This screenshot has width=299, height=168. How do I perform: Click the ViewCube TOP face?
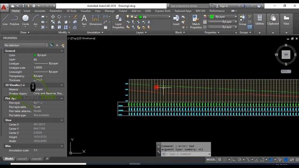(286, 55)
